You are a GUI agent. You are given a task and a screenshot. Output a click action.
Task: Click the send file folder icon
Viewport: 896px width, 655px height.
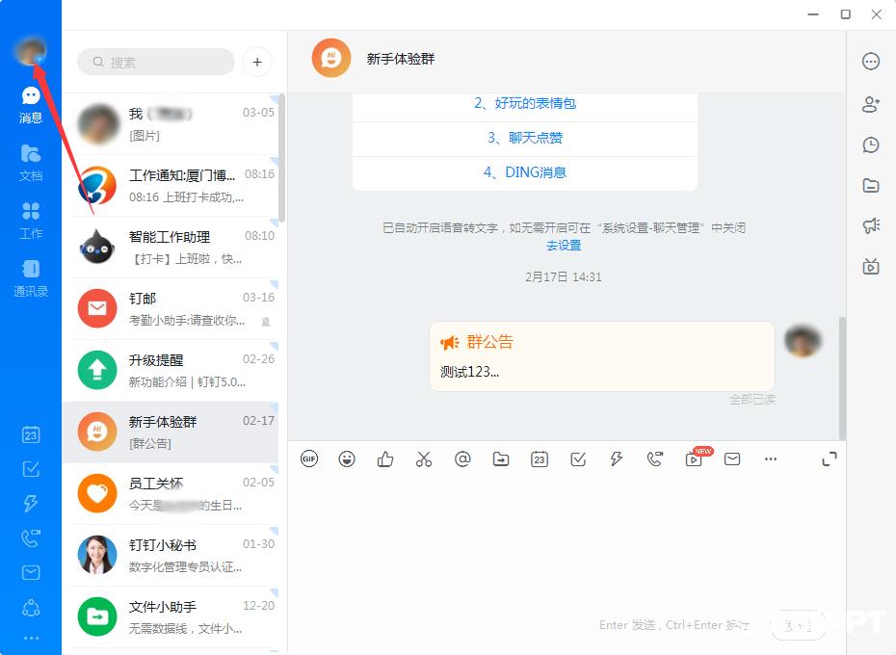[501, 458]
